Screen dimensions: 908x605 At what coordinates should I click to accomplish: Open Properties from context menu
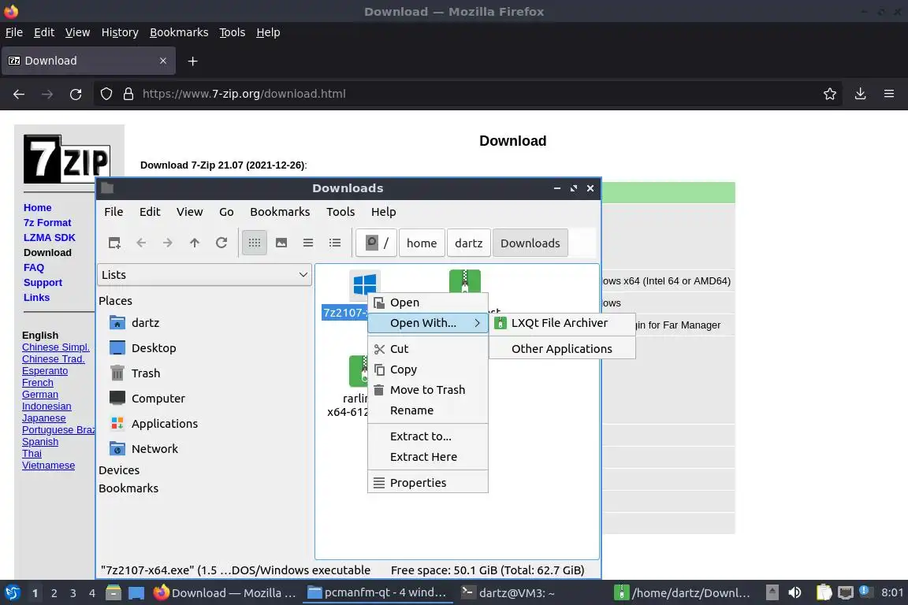click(x=428, y=483)
